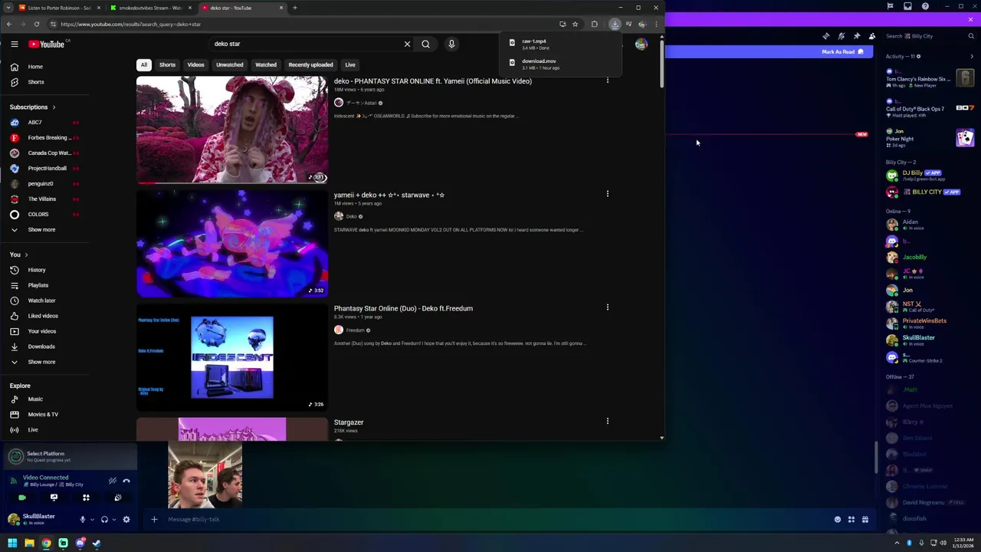The width and height of the screenshot is (981, 552).
Task: Toggle Discord noise suppression
Action: [x=113, y=481]
